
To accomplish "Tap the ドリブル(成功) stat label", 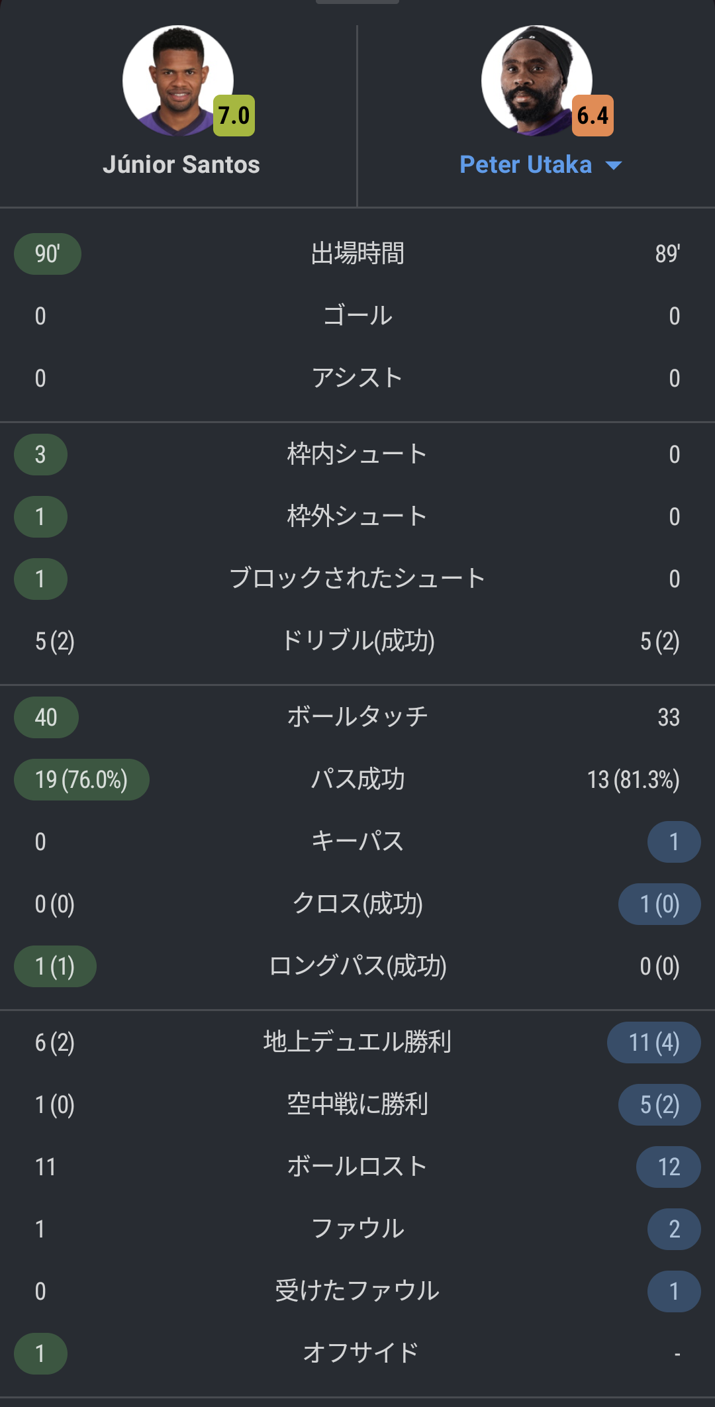I will 358,641.
